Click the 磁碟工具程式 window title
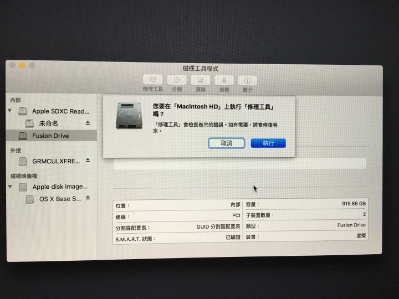This screenshot has height=299, width=399. click(201, 69)
